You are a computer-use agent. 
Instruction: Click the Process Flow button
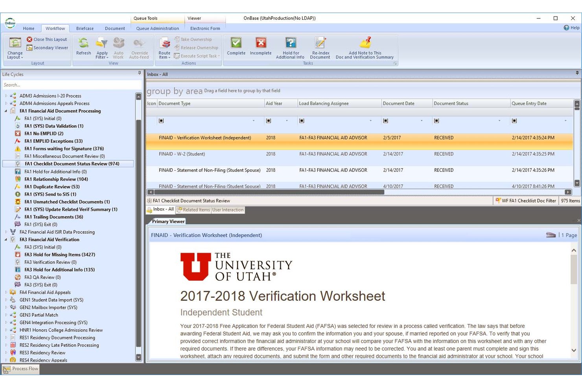coord(21,369)
